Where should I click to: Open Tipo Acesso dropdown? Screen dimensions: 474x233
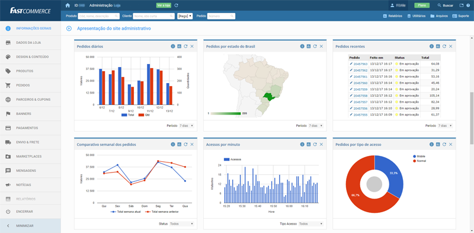tap(311, 224)
